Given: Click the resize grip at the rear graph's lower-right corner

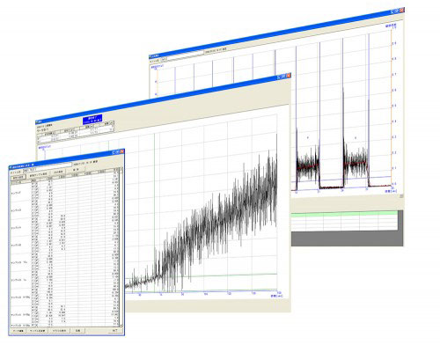Looking at the screenshot, I should pyautogui.click(x=401, y=195).
